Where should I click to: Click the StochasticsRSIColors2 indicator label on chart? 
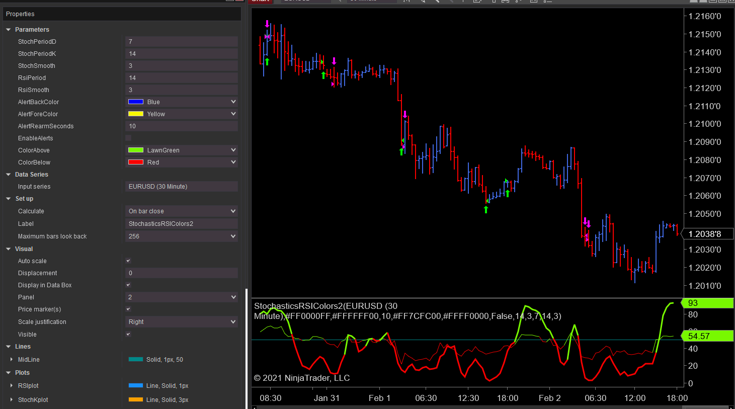point(407,311)
